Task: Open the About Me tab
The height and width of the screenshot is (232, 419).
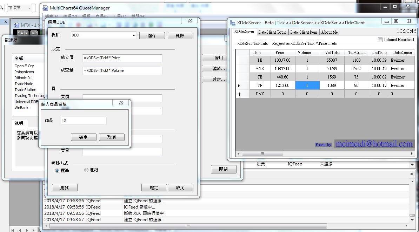Action: 329,32
